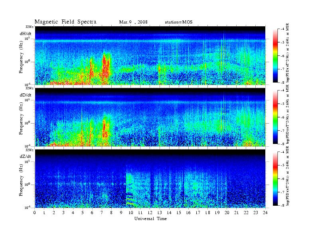Click the '3' hour tick label on time axis

click(x=63, y=213)
